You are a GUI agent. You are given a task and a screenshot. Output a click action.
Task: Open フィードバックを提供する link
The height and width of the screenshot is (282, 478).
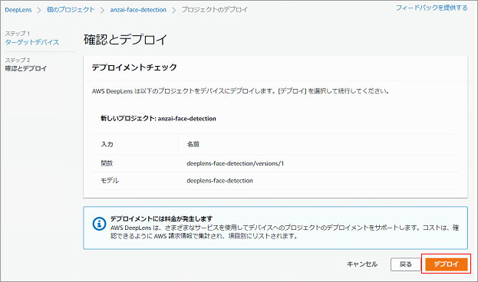pos(431,8)
